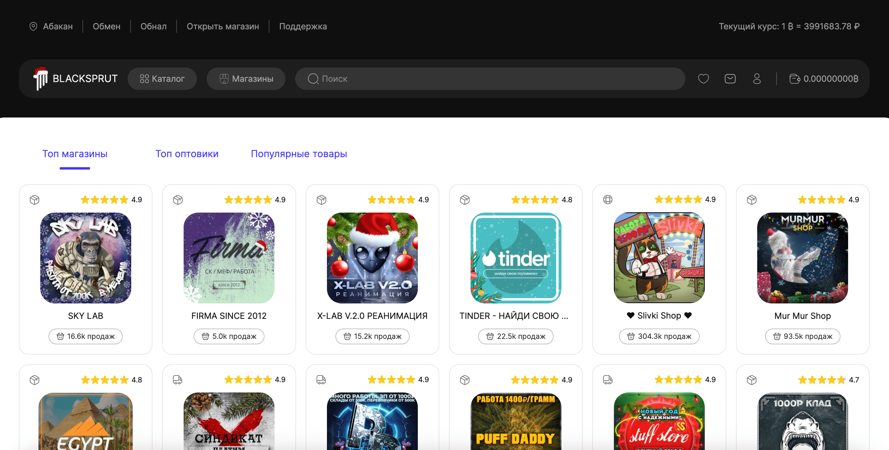Open the Магазины button

[246, 79]
